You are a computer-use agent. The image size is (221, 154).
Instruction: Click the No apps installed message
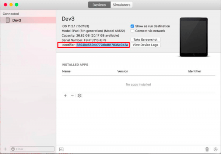[138, 85]
